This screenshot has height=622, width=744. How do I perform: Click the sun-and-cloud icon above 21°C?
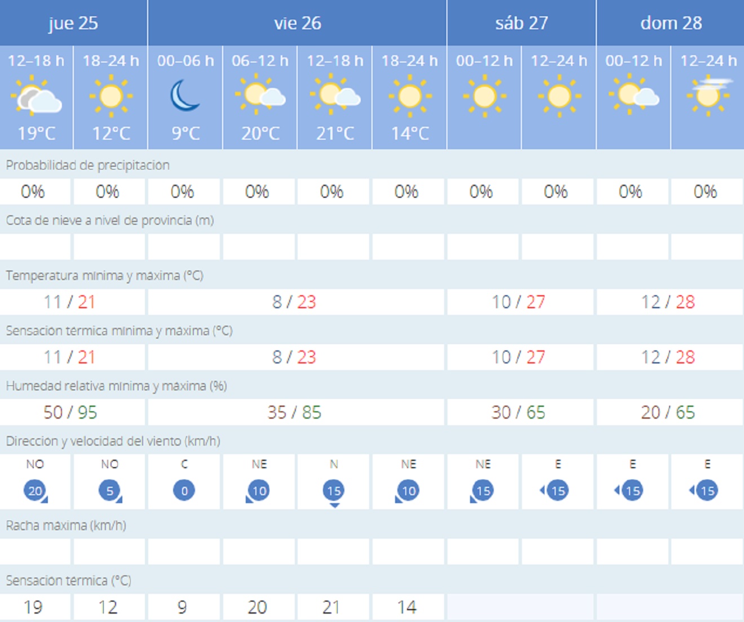[x=335, y=96]
